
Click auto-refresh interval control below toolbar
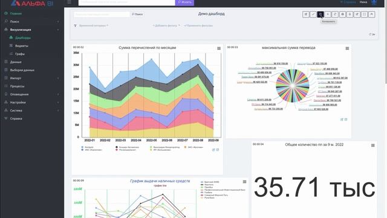(x=372, y=35)
